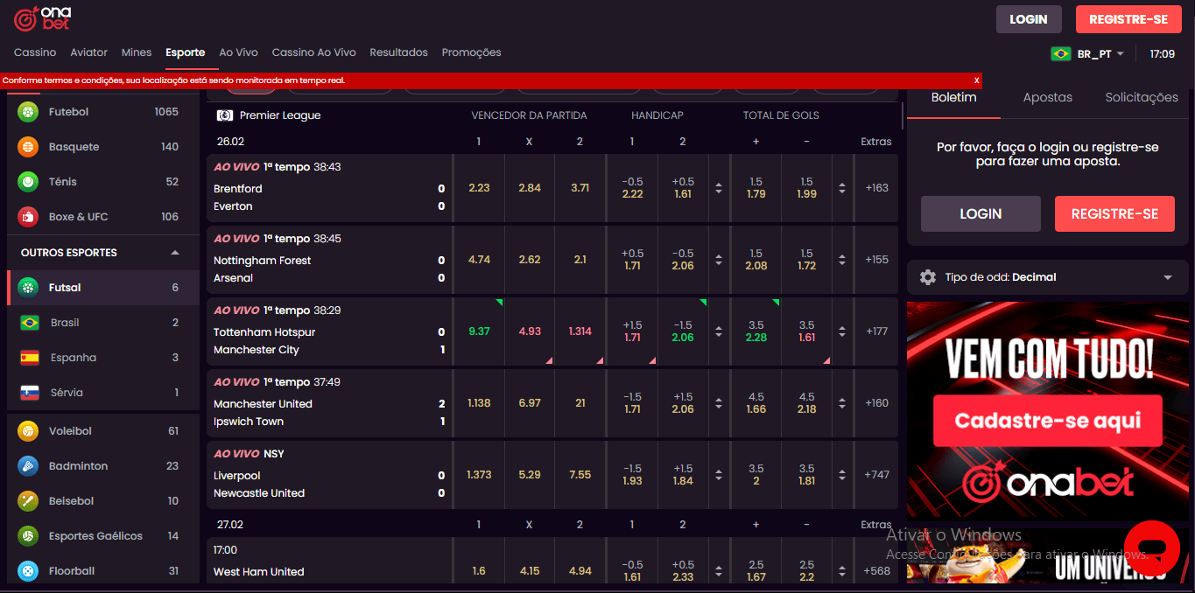1195x593 pixels.
Task: Select draw odd 2.62 for Nottingham Forest vs Arsenal
Action: coord(530,260)
